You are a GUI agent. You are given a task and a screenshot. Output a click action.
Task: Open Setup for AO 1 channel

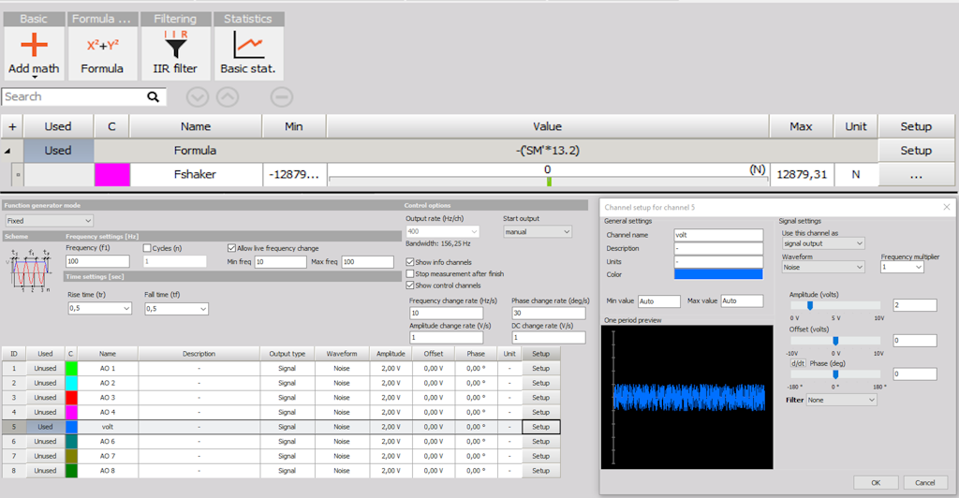pos(540,369)
